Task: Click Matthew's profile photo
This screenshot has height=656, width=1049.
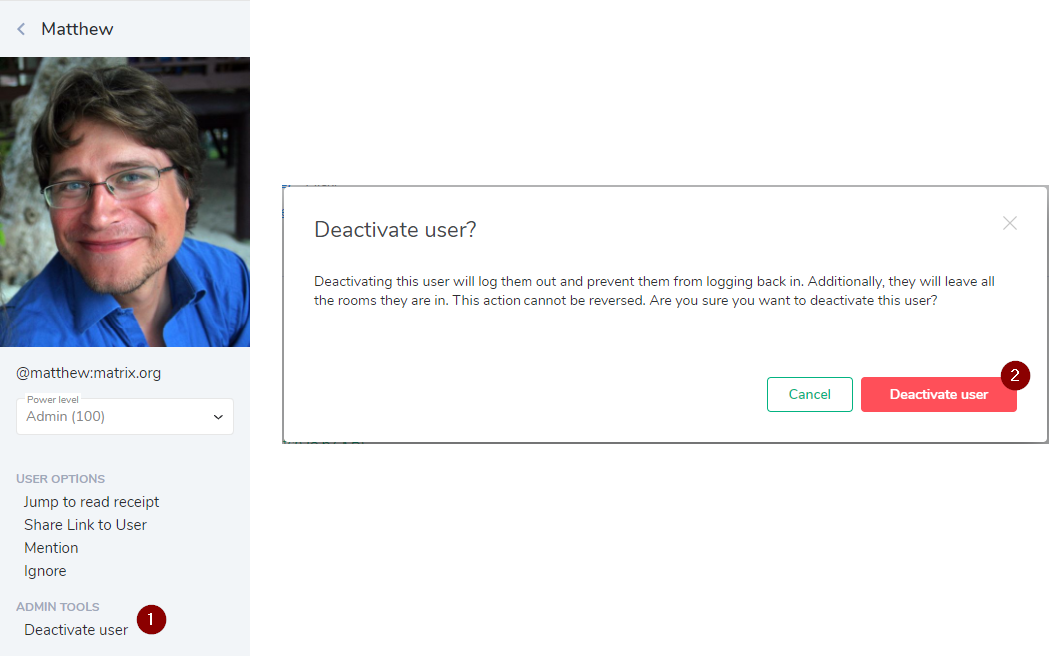Action: pyautogui.click(x=125, y=200)
